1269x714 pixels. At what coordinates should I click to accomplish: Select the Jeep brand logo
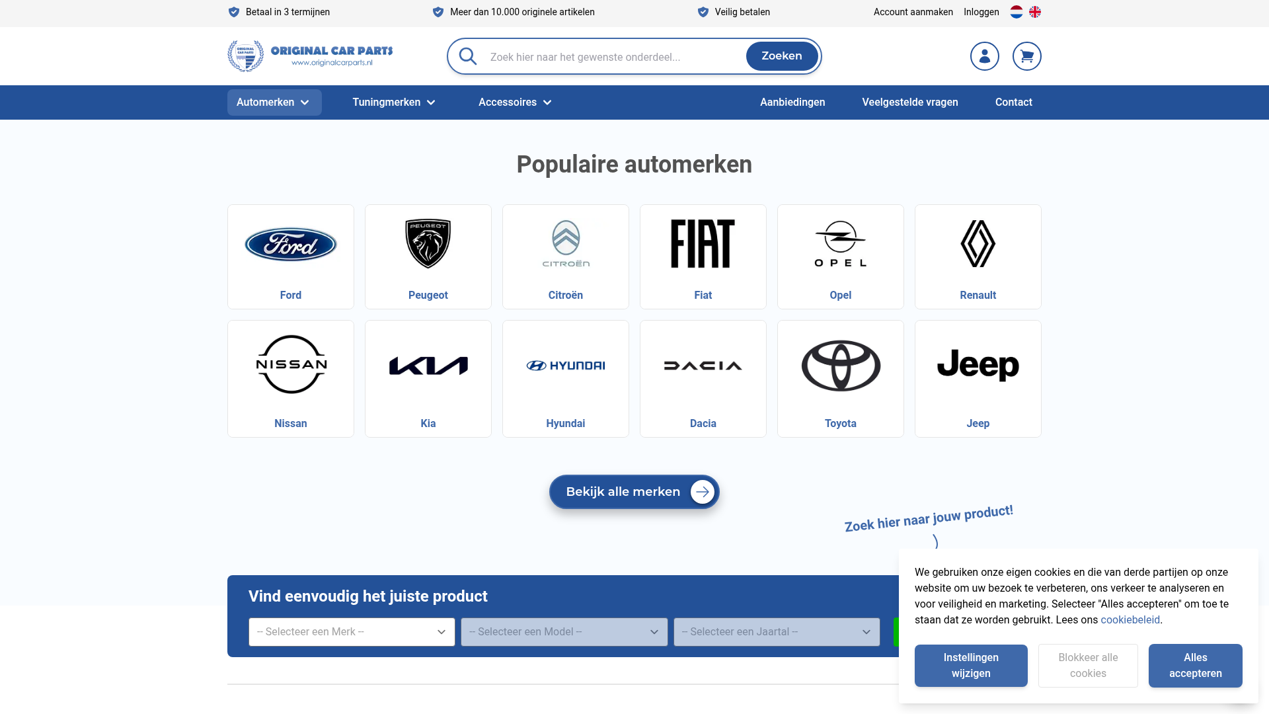[978, 365]
